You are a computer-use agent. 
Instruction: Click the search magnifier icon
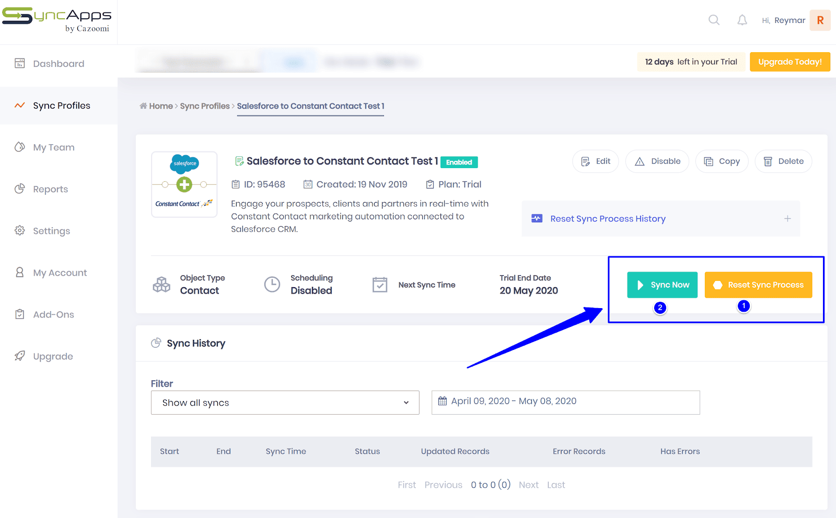714,20
